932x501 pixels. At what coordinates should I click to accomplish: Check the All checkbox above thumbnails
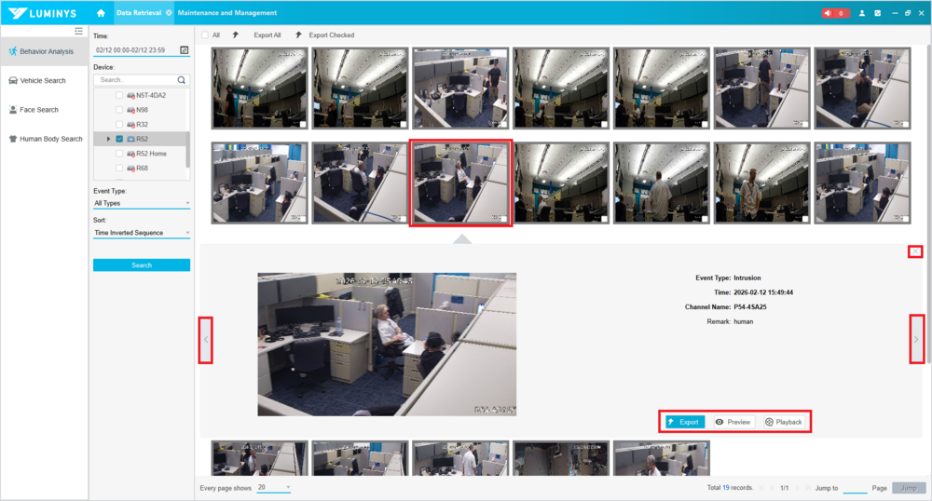pyautogui.click(x=205, y=35)
